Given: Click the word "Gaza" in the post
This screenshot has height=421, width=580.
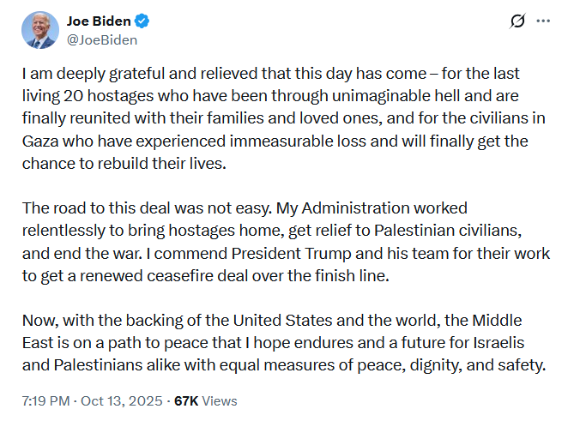Looking at the screenshot, I should (38, 141).
